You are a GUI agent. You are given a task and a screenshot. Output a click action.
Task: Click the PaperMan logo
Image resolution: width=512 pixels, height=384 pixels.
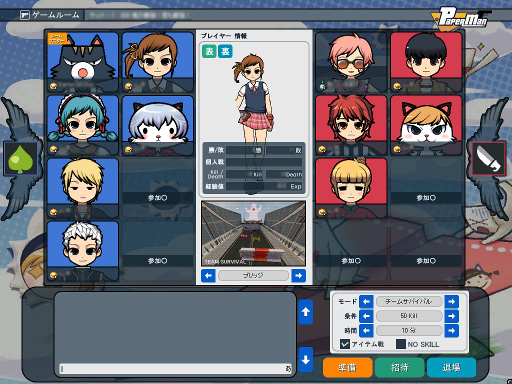point(461,18)
